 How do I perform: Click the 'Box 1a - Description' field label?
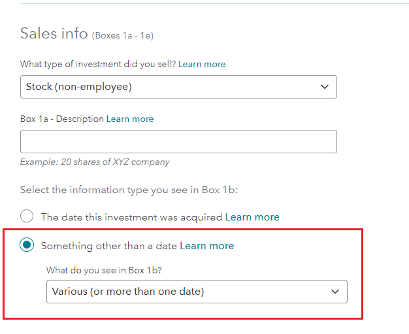[x=62, y=119]
